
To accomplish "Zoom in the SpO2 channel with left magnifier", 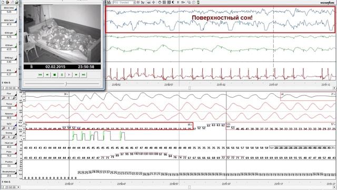I will point(4,128).
